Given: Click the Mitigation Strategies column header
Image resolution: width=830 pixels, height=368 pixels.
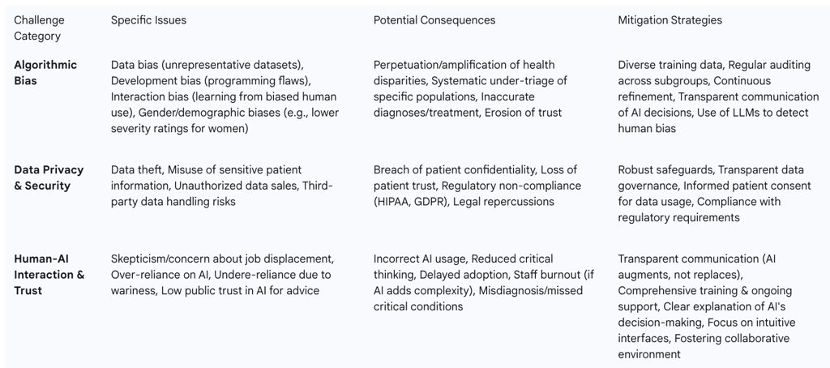Looking at the screenshot, I should [x=670, y=19].
